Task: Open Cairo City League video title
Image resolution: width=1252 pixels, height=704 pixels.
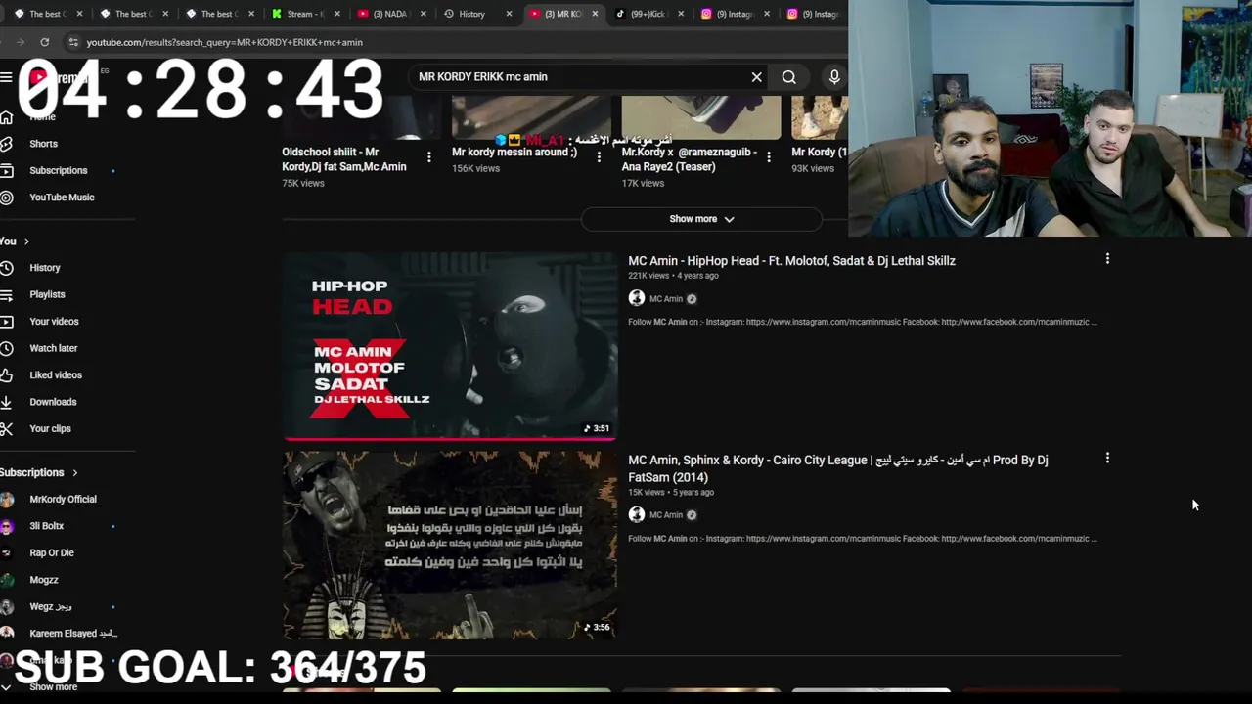Action: click(x=837, y=468)
